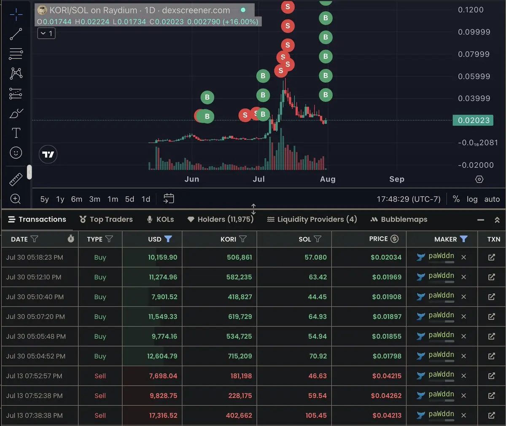
Task: Open transaction link for Jul 13 07:52:57 sell
Action: 492,376
